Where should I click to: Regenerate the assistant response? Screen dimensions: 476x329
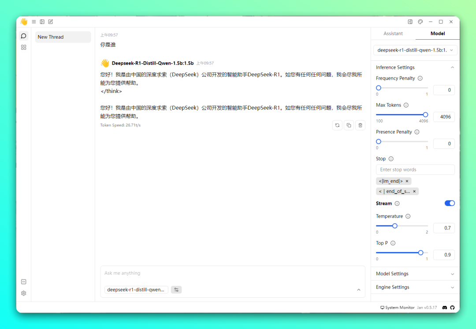pyautogui.click(x=337, y=125)
